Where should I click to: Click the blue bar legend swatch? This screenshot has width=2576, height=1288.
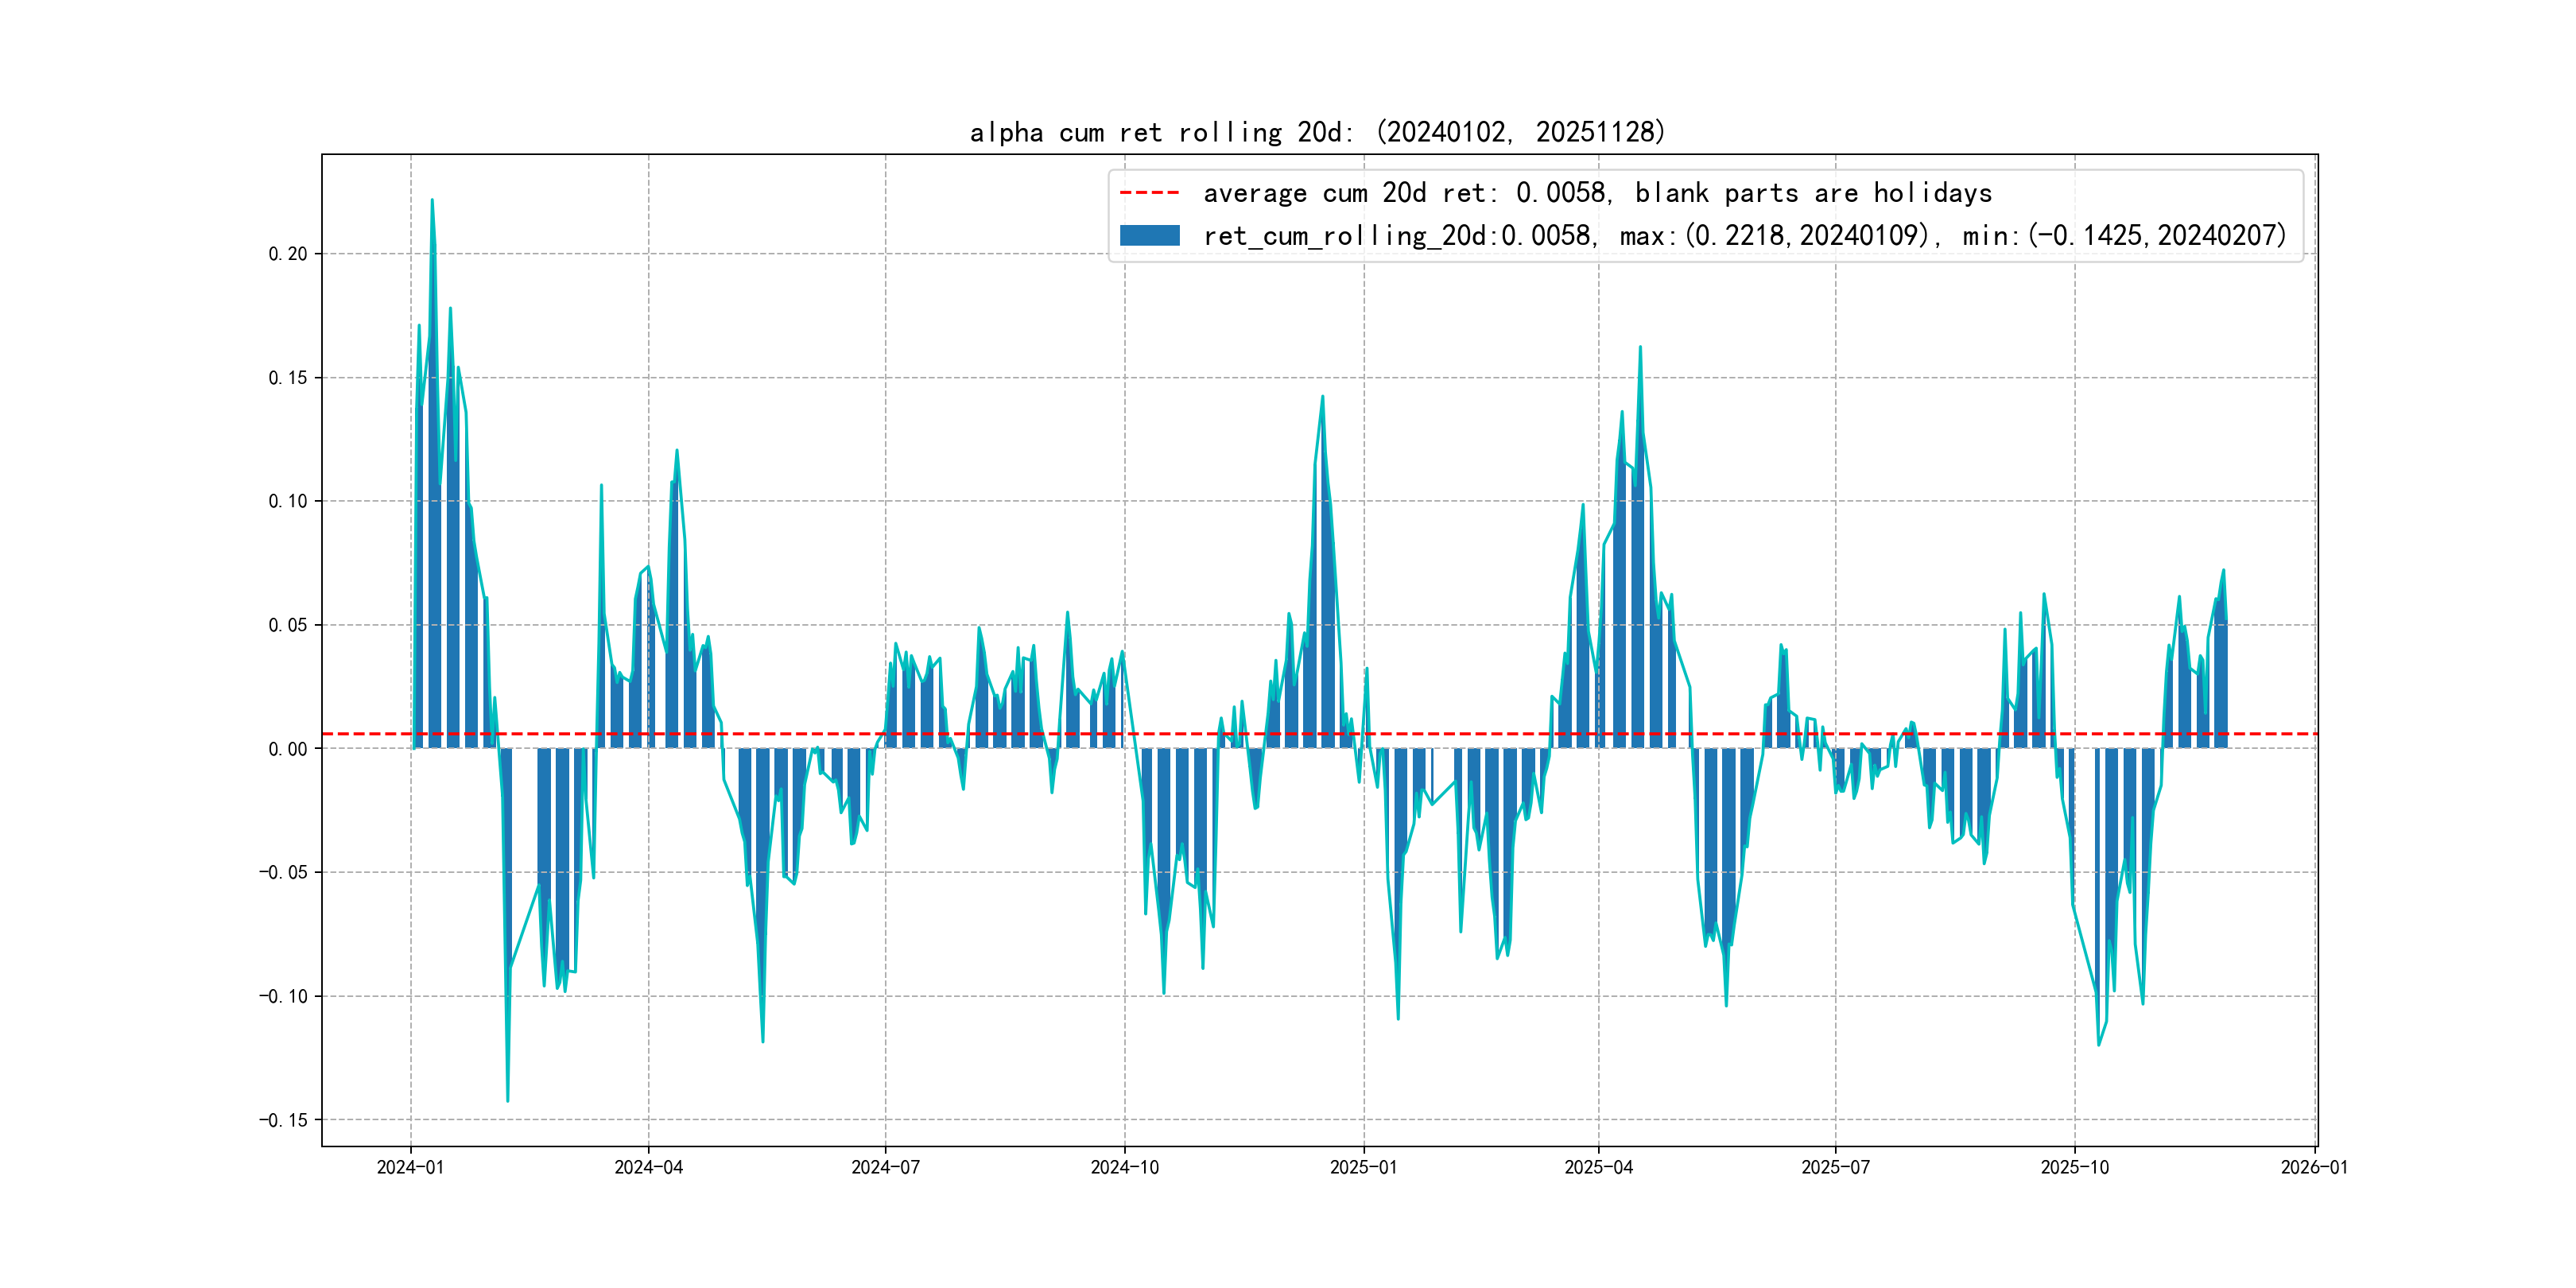click(x=1149, y=236)
